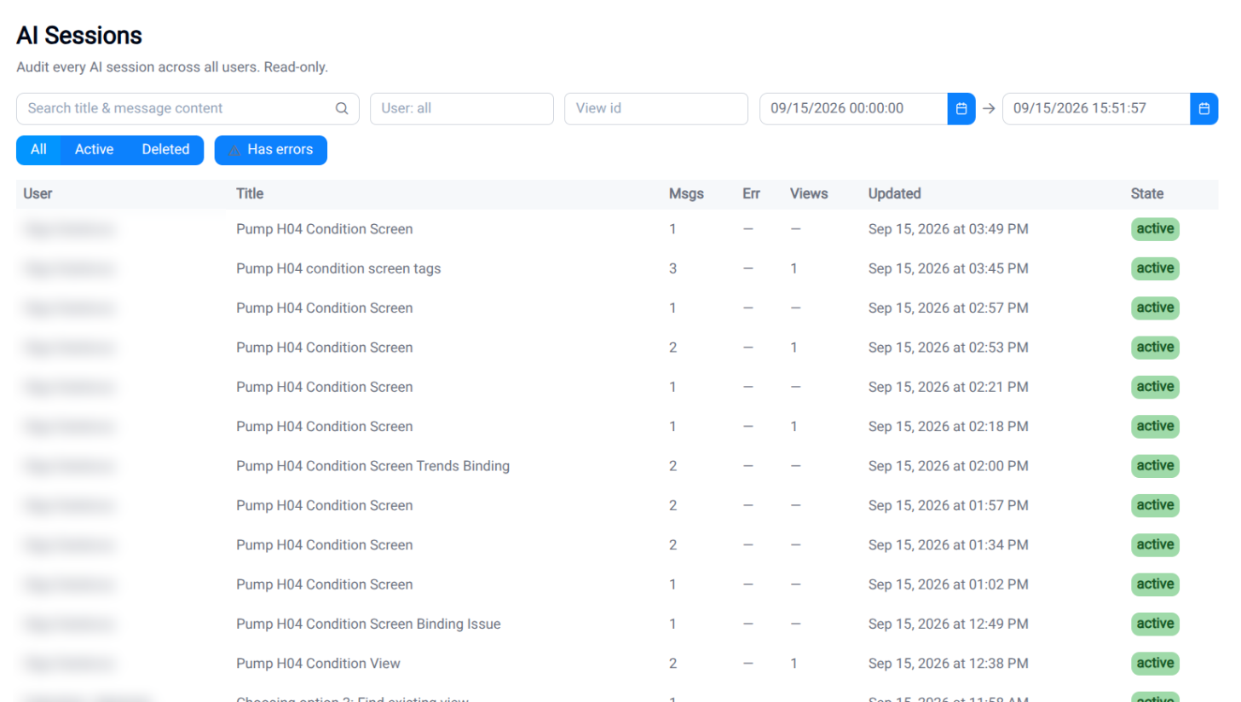Click the State column header
Image resolution: width=1241 pixels, height=702 pixels.
click(x=1146, y=193)
